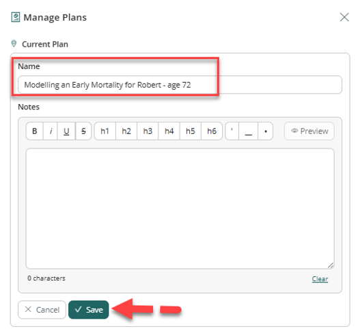358x329 pixels.
Task: Toggle Preview mode for notes
Action: [309, 131]
